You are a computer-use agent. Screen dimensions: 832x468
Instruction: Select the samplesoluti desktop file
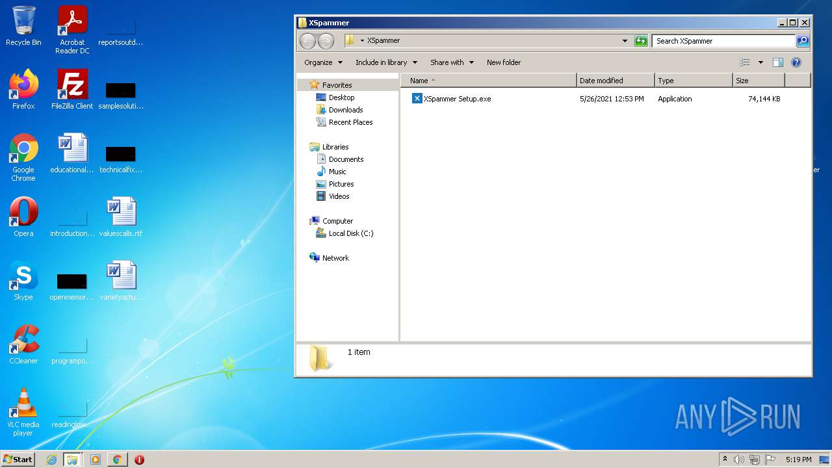(x=121, y=94)
